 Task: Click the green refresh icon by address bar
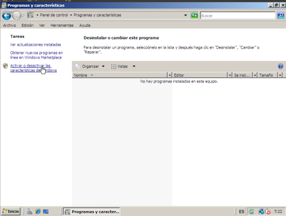point(194,15)
